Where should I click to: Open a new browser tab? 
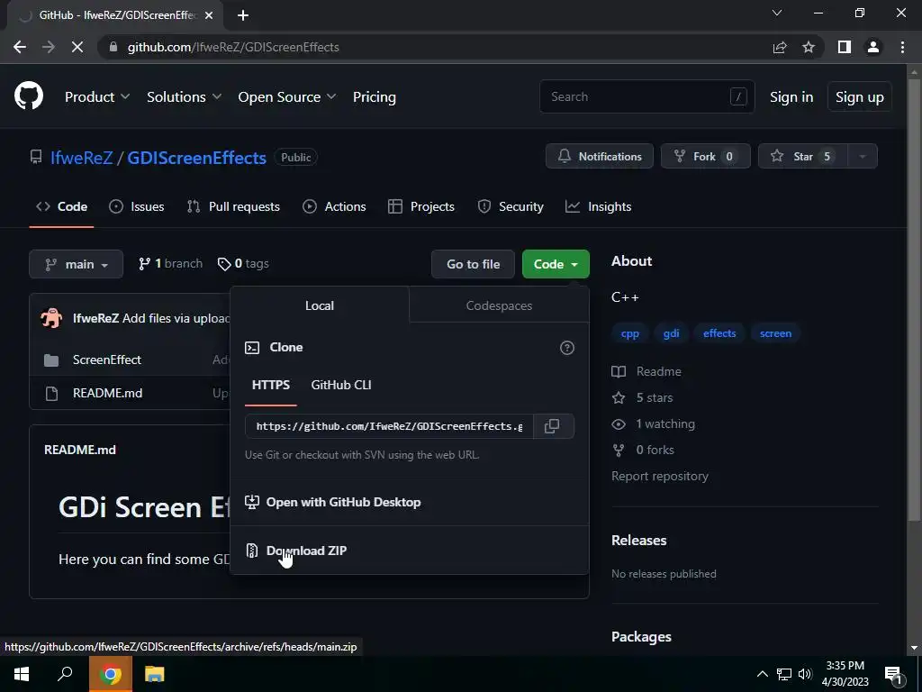coord(243,15)
